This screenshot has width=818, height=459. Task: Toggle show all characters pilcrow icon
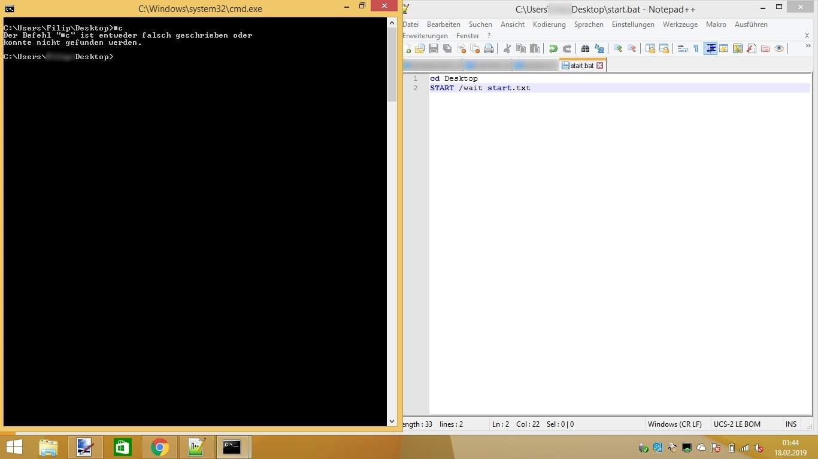tap(696, 49)
